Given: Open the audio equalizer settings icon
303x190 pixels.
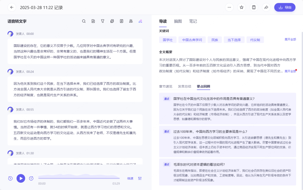Looking at the screenshot, I should [x=140, y=178].
